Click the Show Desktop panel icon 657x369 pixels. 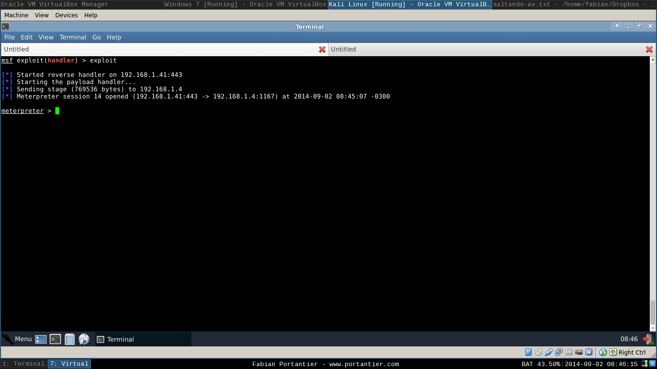pos(41,339)
